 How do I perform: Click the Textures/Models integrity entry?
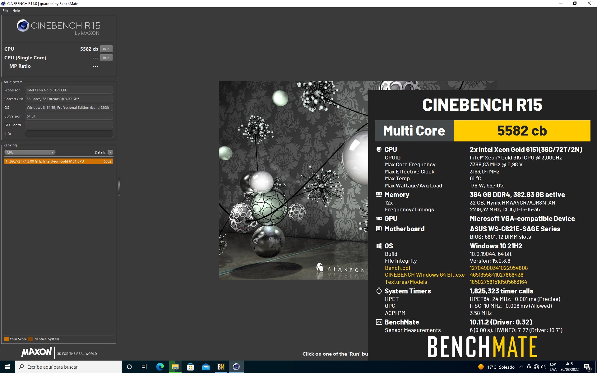[406, 282]
